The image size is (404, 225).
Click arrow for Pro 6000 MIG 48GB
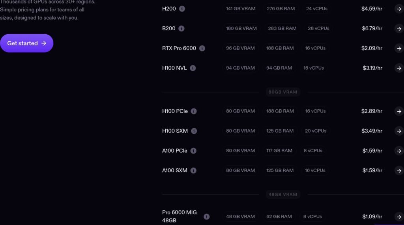pos(399,216)
